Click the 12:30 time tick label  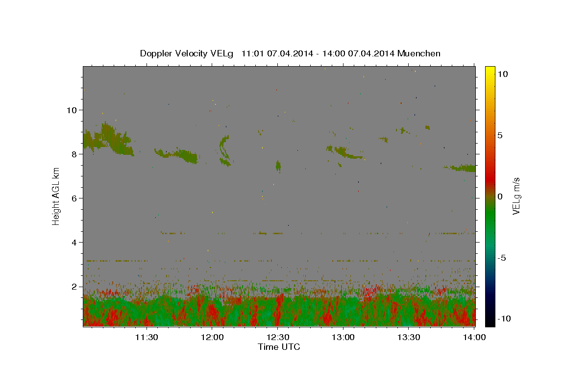click(x=278, y=337)
